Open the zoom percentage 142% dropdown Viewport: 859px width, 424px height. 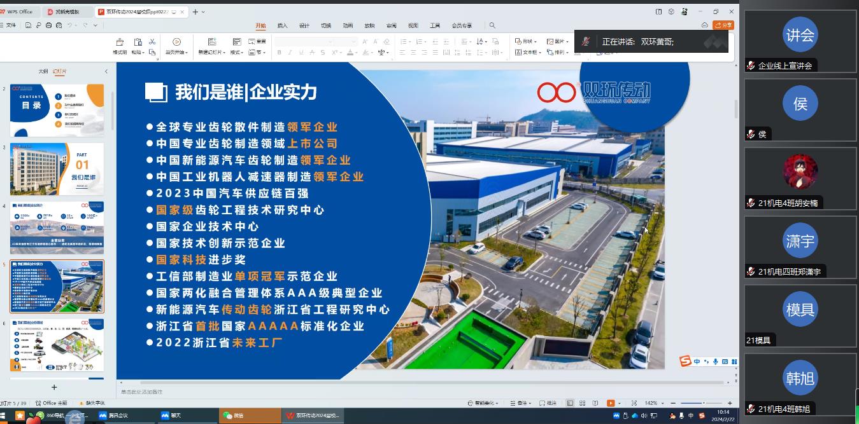click(x=654, y=403)
